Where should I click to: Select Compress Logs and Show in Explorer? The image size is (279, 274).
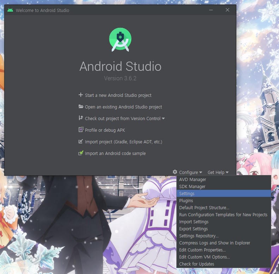coord(224,243)
